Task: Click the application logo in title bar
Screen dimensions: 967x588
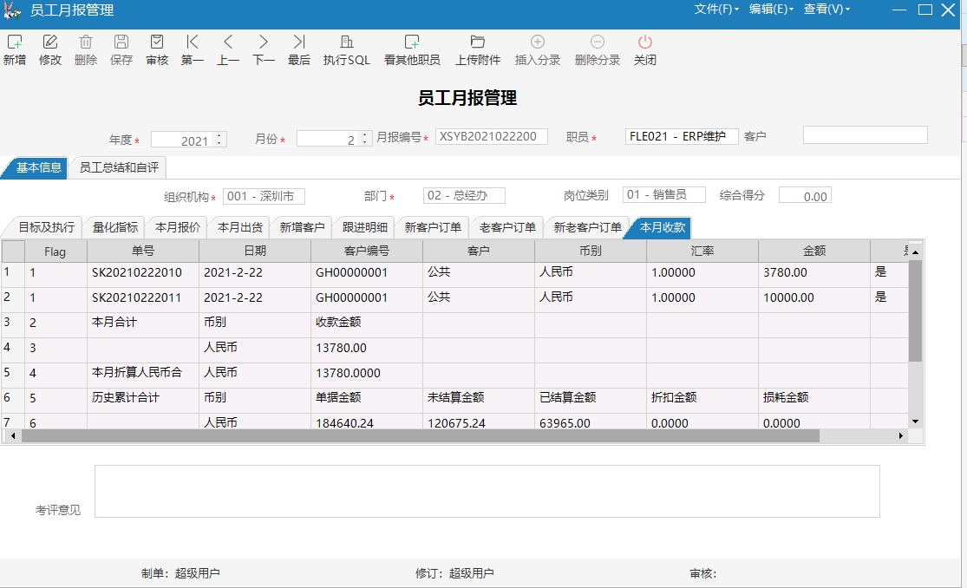Action: [12, 10]
